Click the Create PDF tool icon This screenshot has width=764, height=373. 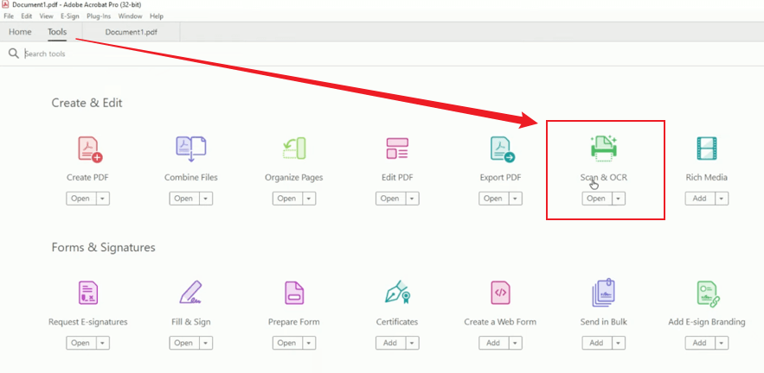[x=90, y=149]
